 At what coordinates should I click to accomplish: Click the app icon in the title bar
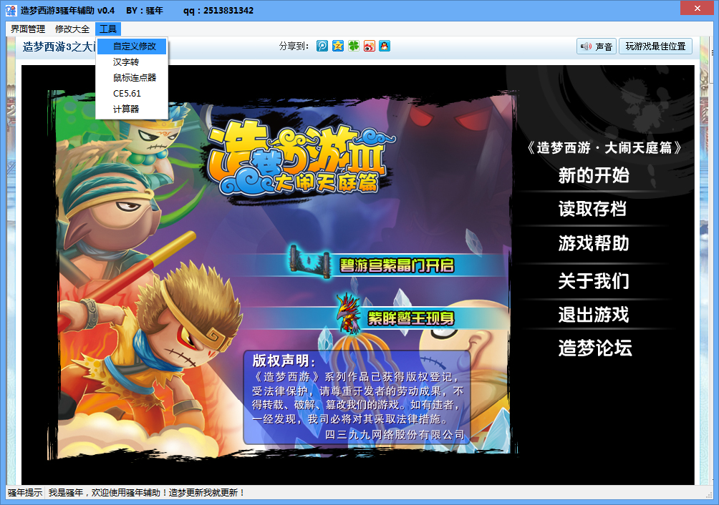click(x=11, y=10)
